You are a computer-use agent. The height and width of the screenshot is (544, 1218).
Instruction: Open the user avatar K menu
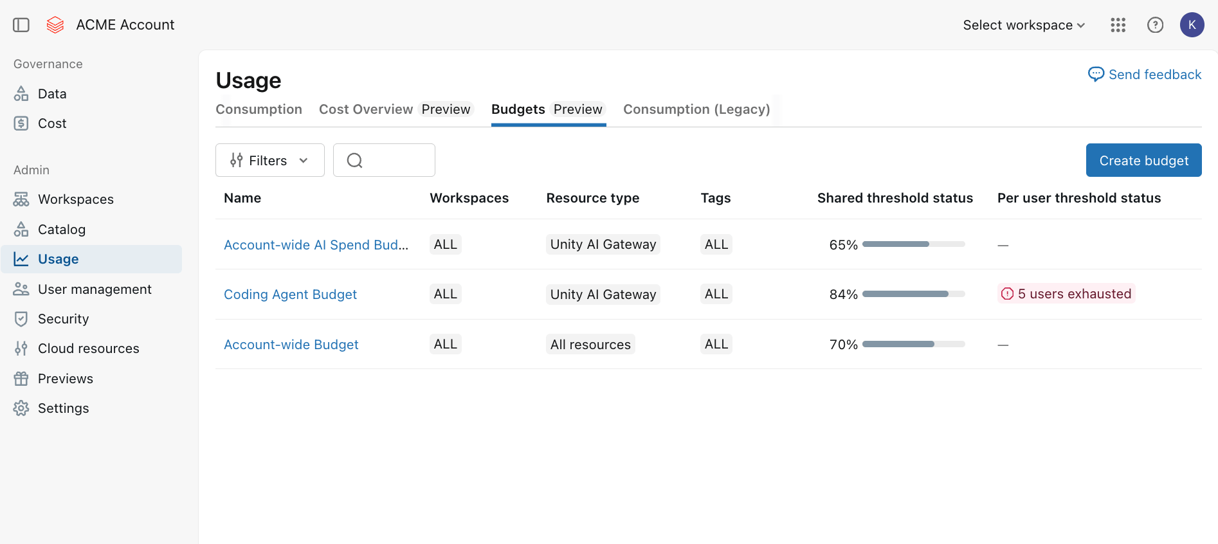pyautogui.click(x=1192, y=25)
